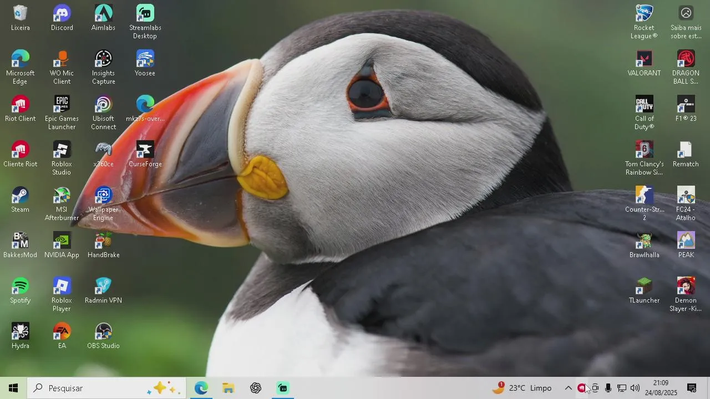The image size is (710, 399).
Task: Open the Hydra desktop shortcut
Action: pyautogui.click(x=20, y=336)
